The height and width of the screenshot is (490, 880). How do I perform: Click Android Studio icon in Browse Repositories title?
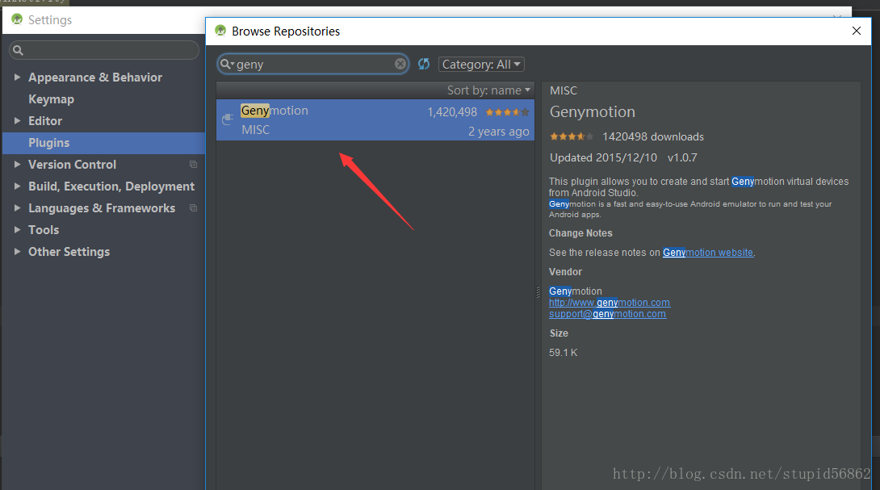click(x=220, y=31)
